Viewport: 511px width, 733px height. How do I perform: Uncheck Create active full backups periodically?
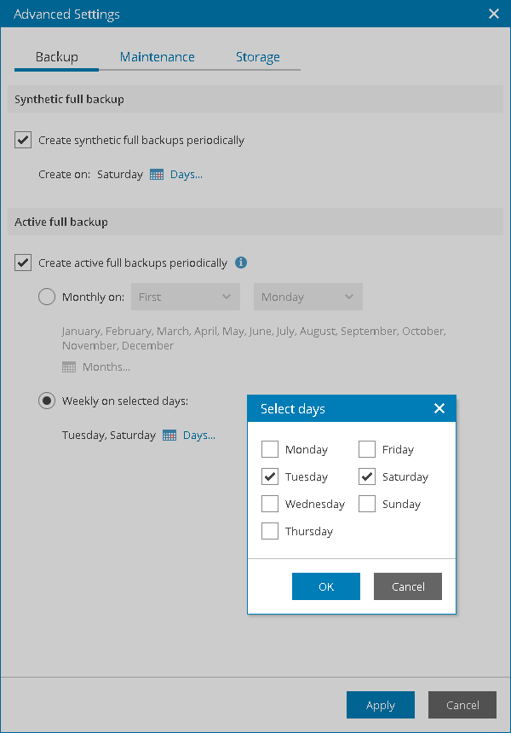pos(23,263)
